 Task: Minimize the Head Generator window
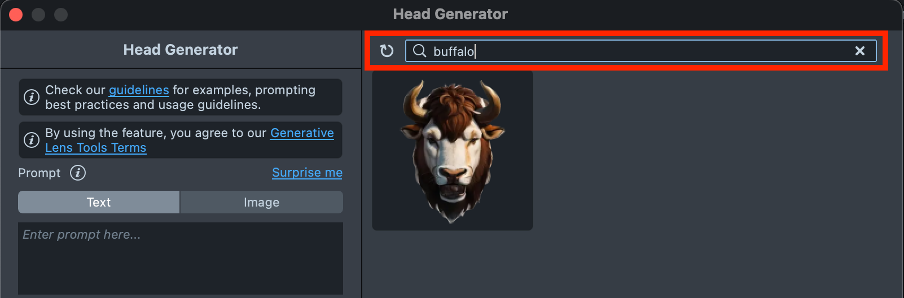[38, 15]
